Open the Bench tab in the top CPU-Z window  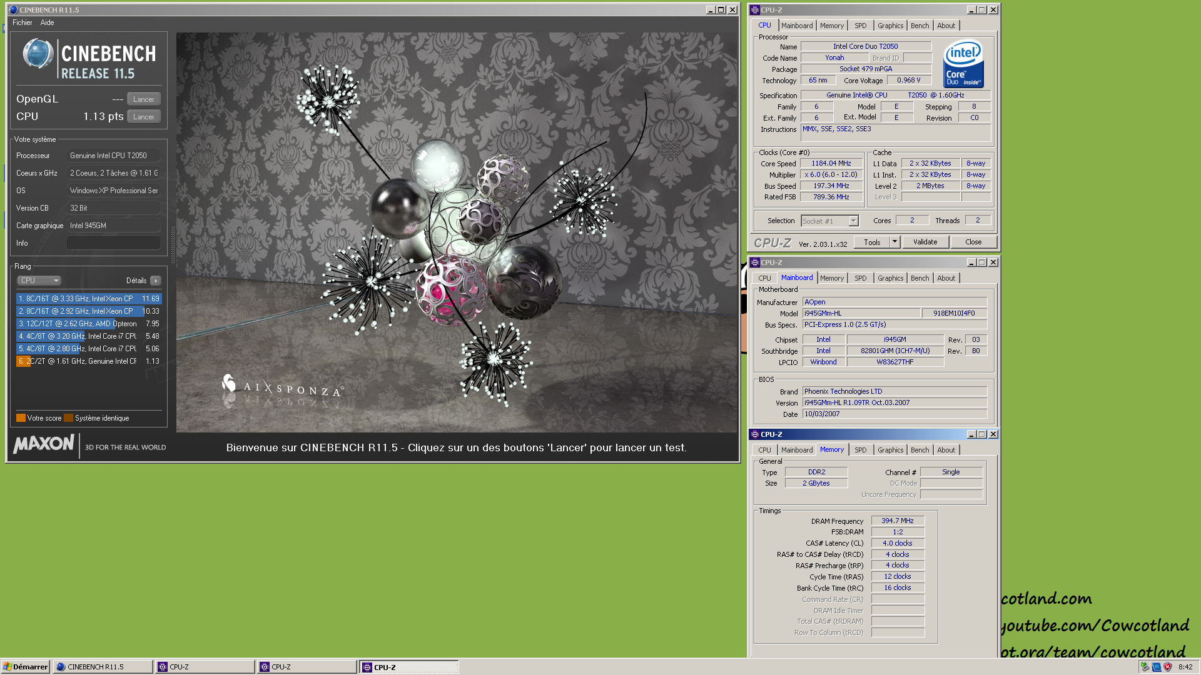[920, 26]
